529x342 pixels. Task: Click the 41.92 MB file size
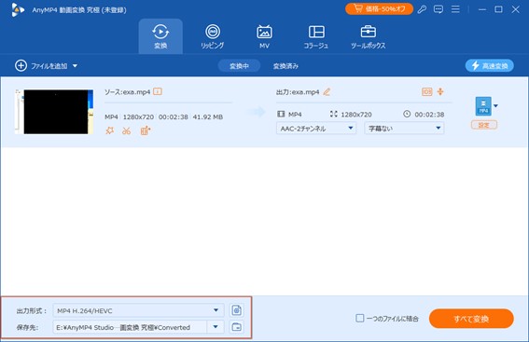click(208, 116)
